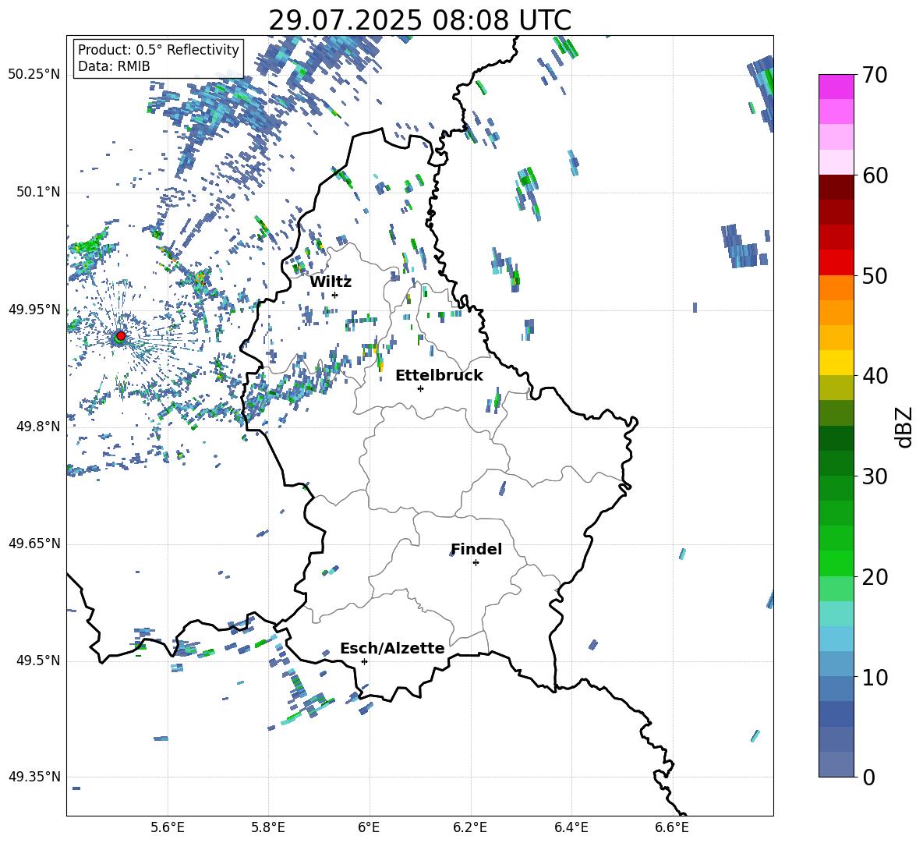The width and height of the screenshot is (923, 843).
Task: Select the Findel city label
Action: point(476,549)
